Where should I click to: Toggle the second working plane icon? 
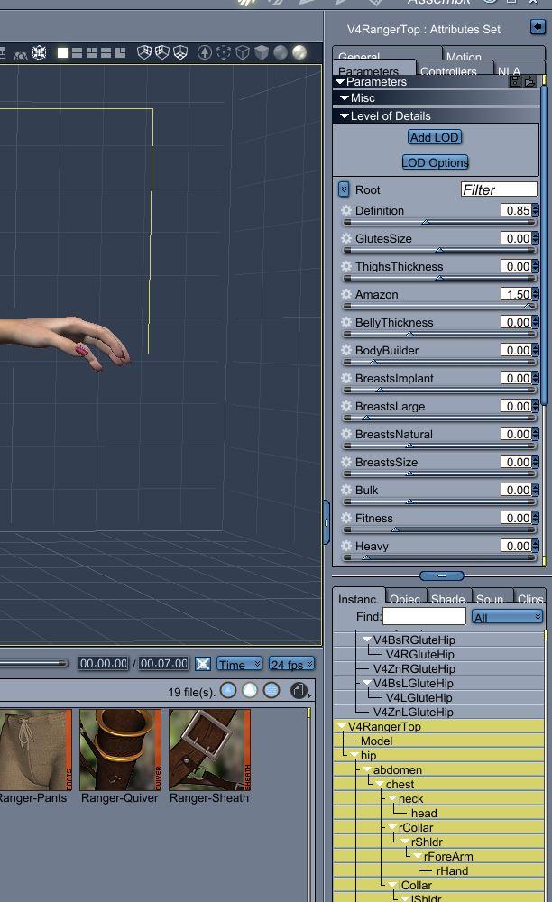click(x=162, y=52)
